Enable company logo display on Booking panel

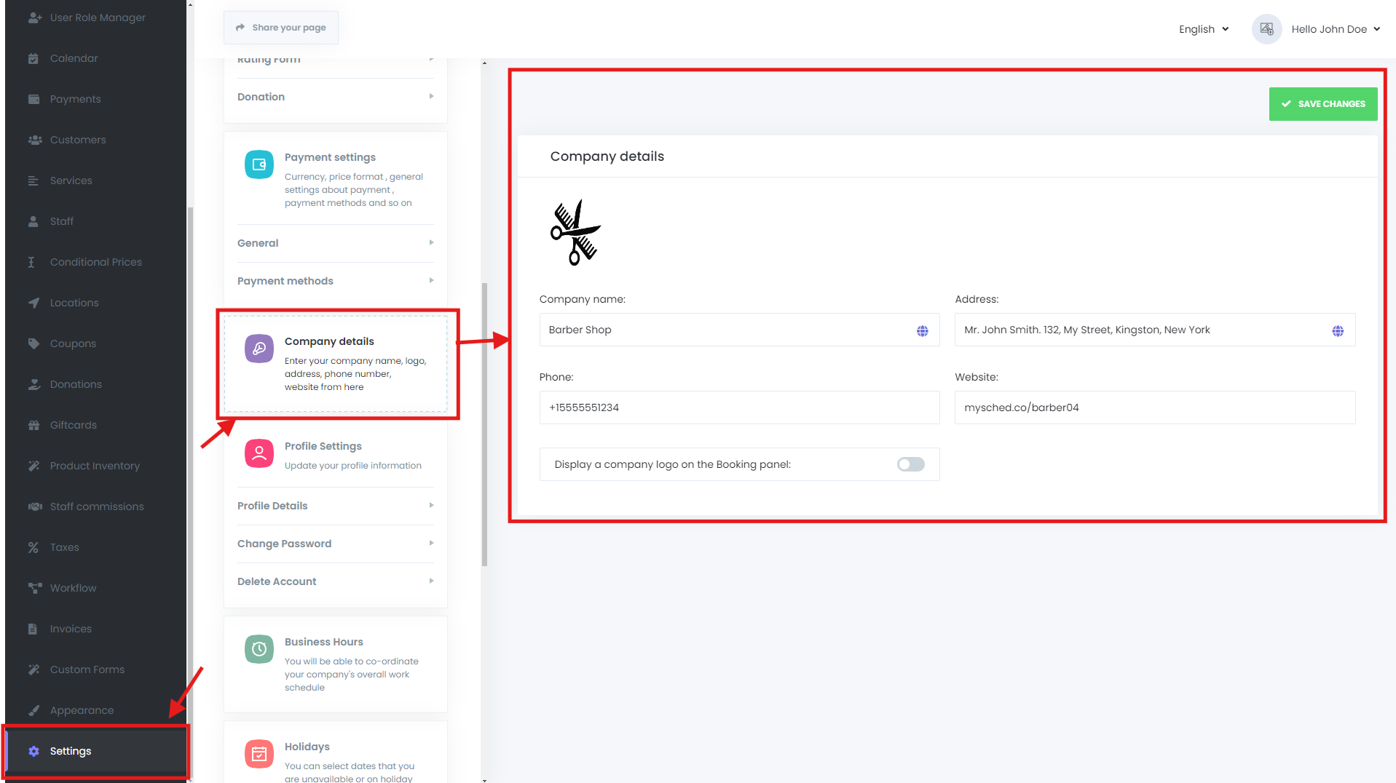point(910,464)
